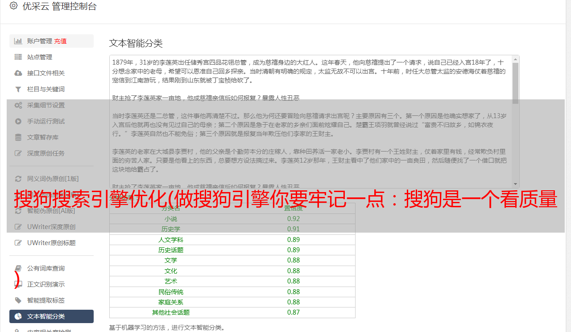The height and width of the screenshot is (332, 571).
Task: Click the 文本智能分类 page heading
Action: [136, 43]
